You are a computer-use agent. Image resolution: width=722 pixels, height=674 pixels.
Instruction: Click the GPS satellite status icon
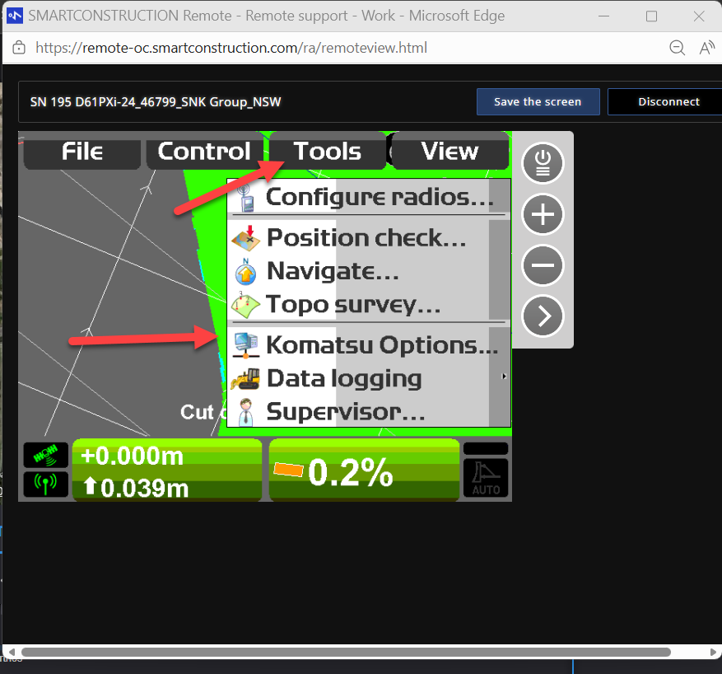click(45, 455)
